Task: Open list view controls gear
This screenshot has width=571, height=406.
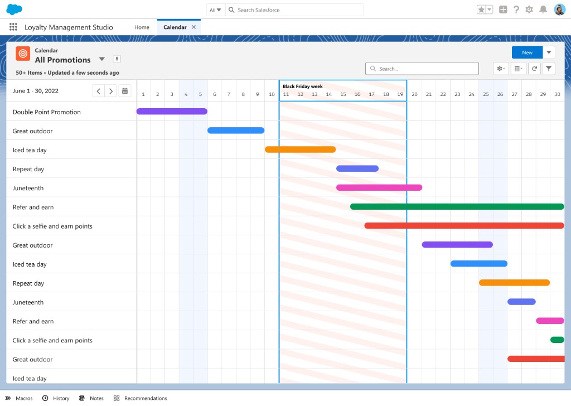Action: point(501,69)
